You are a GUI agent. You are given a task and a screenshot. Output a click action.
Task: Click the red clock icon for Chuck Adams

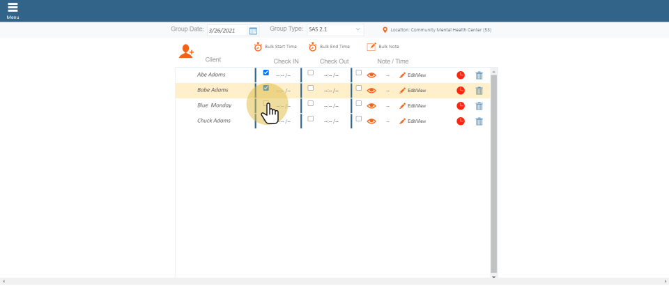coord(461,121)
